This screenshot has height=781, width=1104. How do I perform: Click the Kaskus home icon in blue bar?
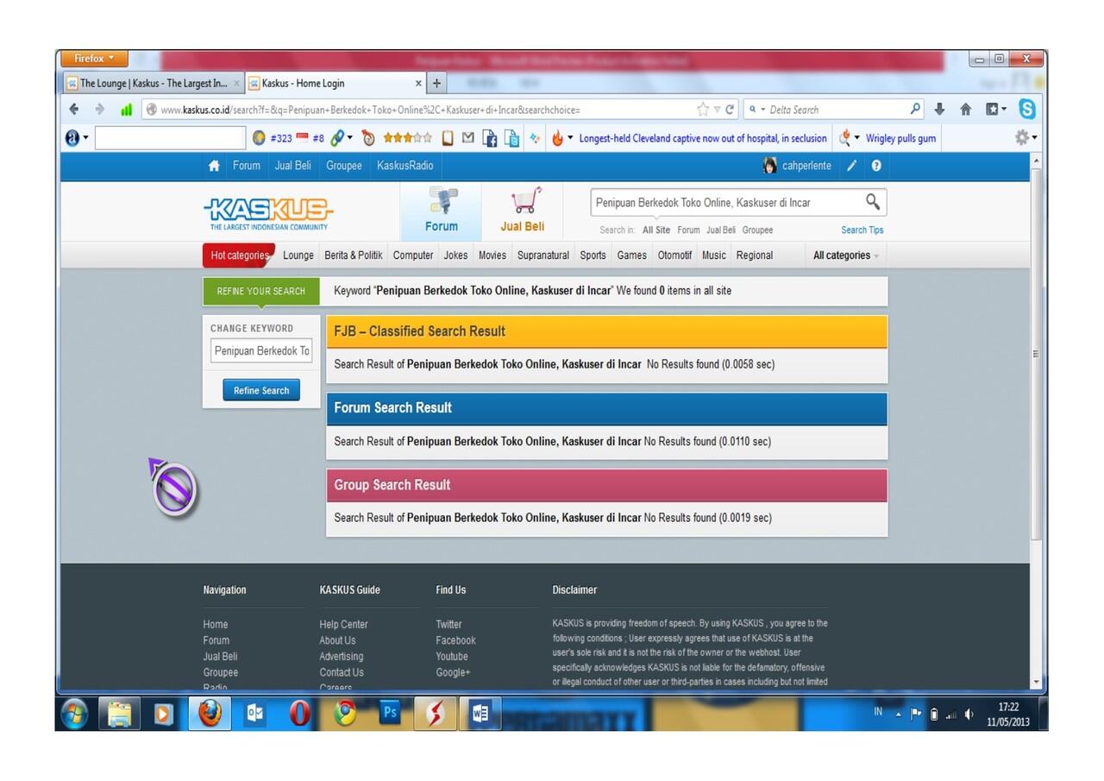(214, 166)
